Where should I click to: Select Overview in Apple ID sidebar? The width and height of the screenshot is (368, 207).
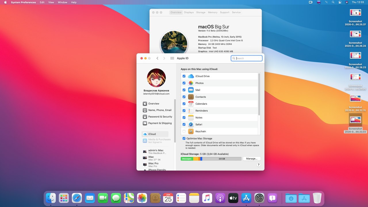pos(155,103)
